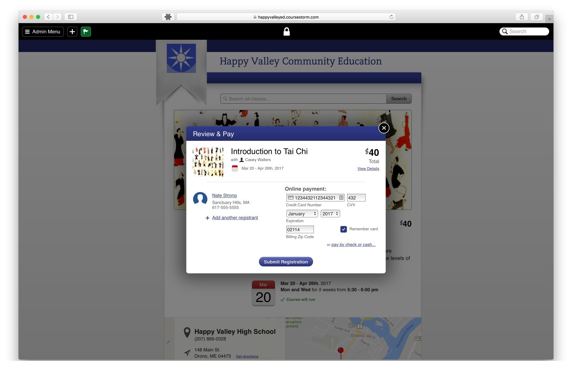572x386 pixels.
Task: Click the credit card autofill icon
Action: point(341,198)
